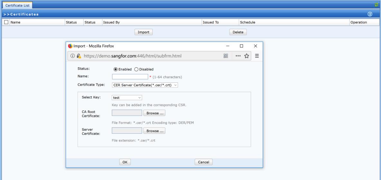
Task: Click the Name input field
Action: pyautogui.click(x=130, y=77)
